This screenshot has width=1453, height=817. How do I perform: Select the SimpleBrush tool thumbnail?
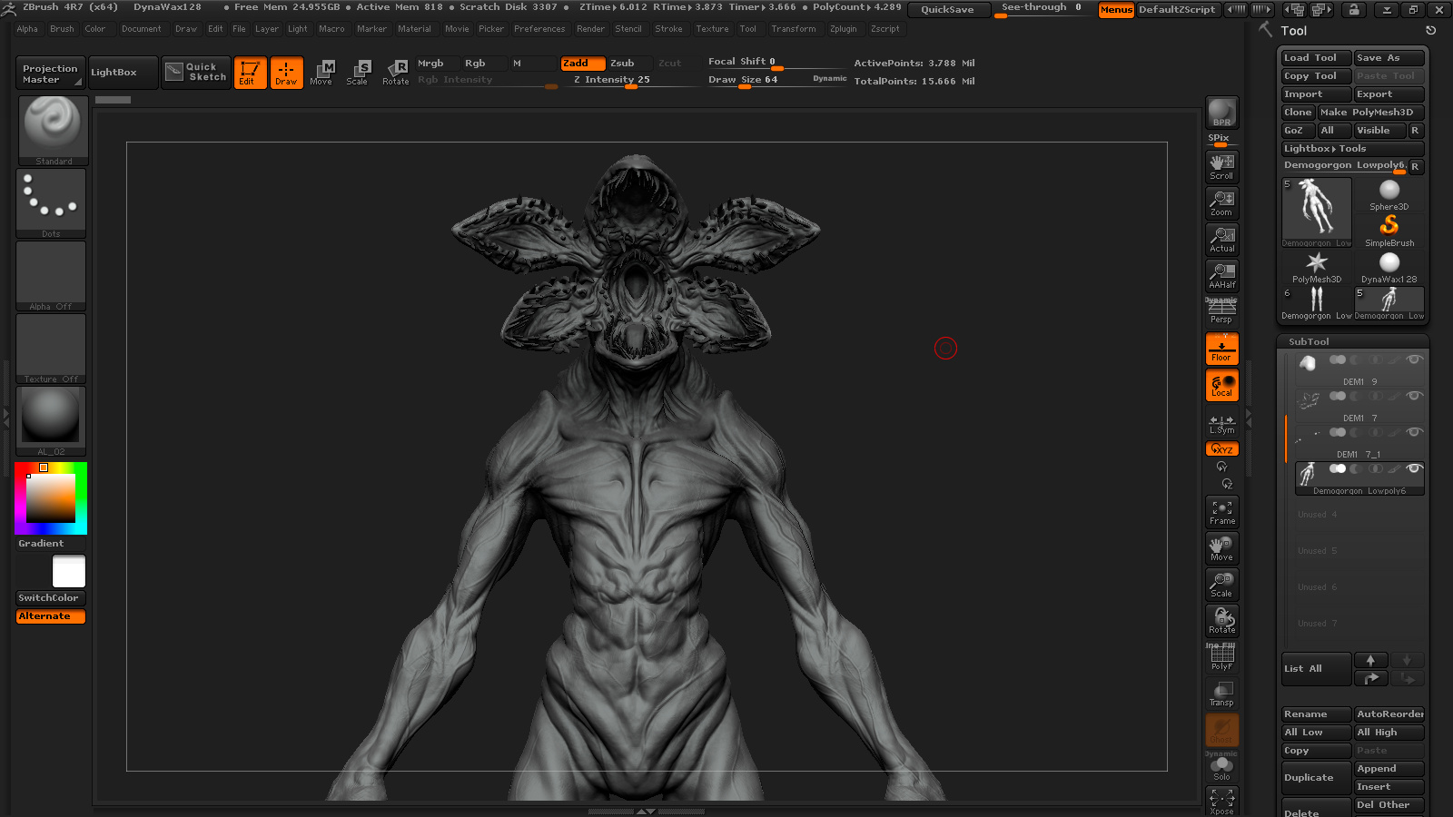(1389, 231)
